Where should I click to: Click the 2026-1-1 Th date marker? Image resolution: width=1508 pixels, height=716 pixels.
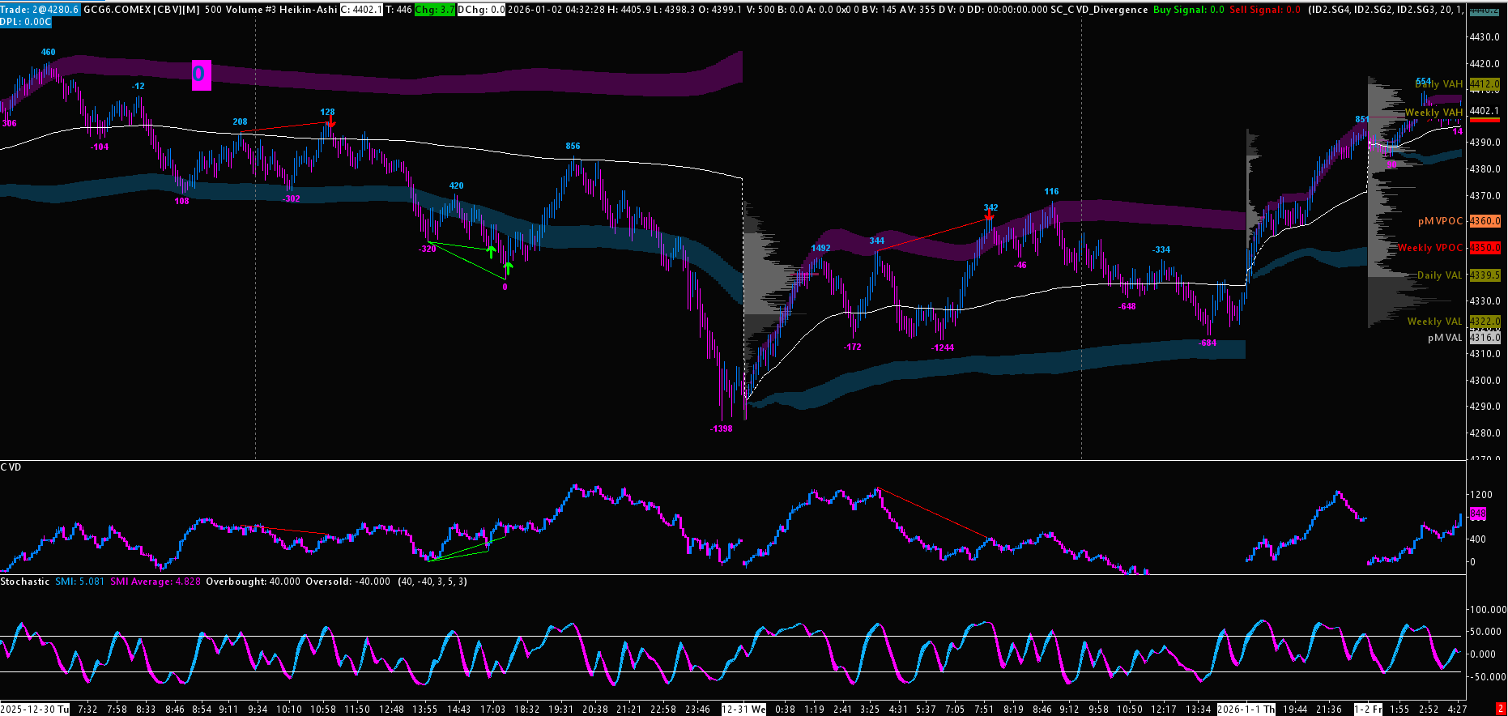1247,710
